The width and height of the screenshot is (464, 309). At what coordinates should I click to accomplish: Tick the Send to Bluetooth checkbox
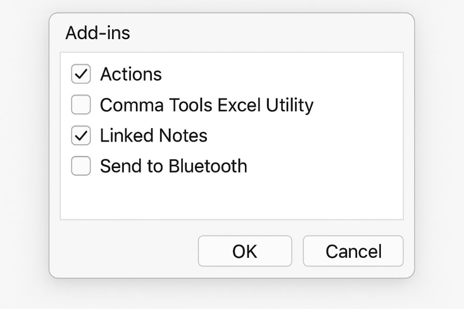pos(81,166)
